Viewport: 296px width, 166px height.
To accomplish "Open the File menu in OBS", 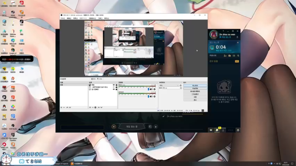I will pyautogui.click(x=63, y=18).
